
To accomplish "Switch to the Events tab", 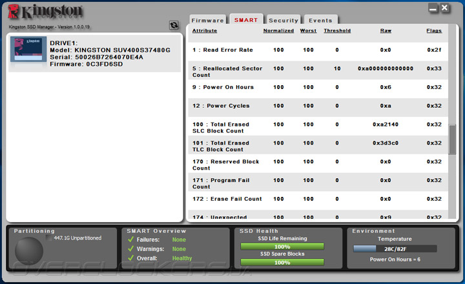I will (320, 20).
